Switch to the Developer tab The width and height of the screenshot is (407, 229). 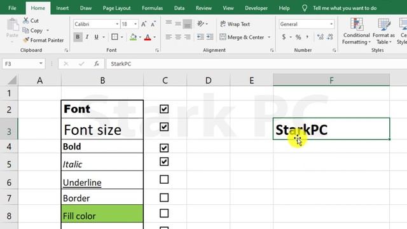256,8
